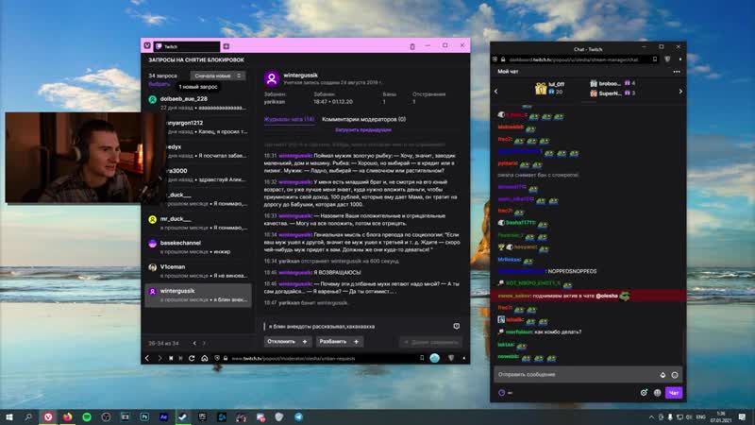
Task: Click the channel points icon in Chat window
Action: pos(502,393)
